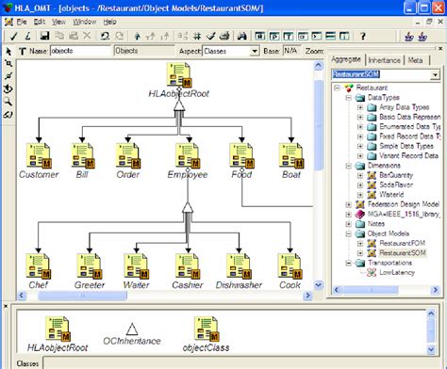
Task: Select the Food class icon
Action: 241,155
